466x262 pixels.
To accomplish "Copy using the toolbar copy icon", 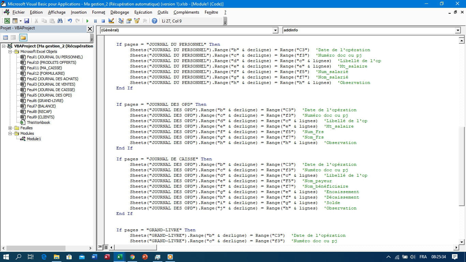I will [44, 21].
